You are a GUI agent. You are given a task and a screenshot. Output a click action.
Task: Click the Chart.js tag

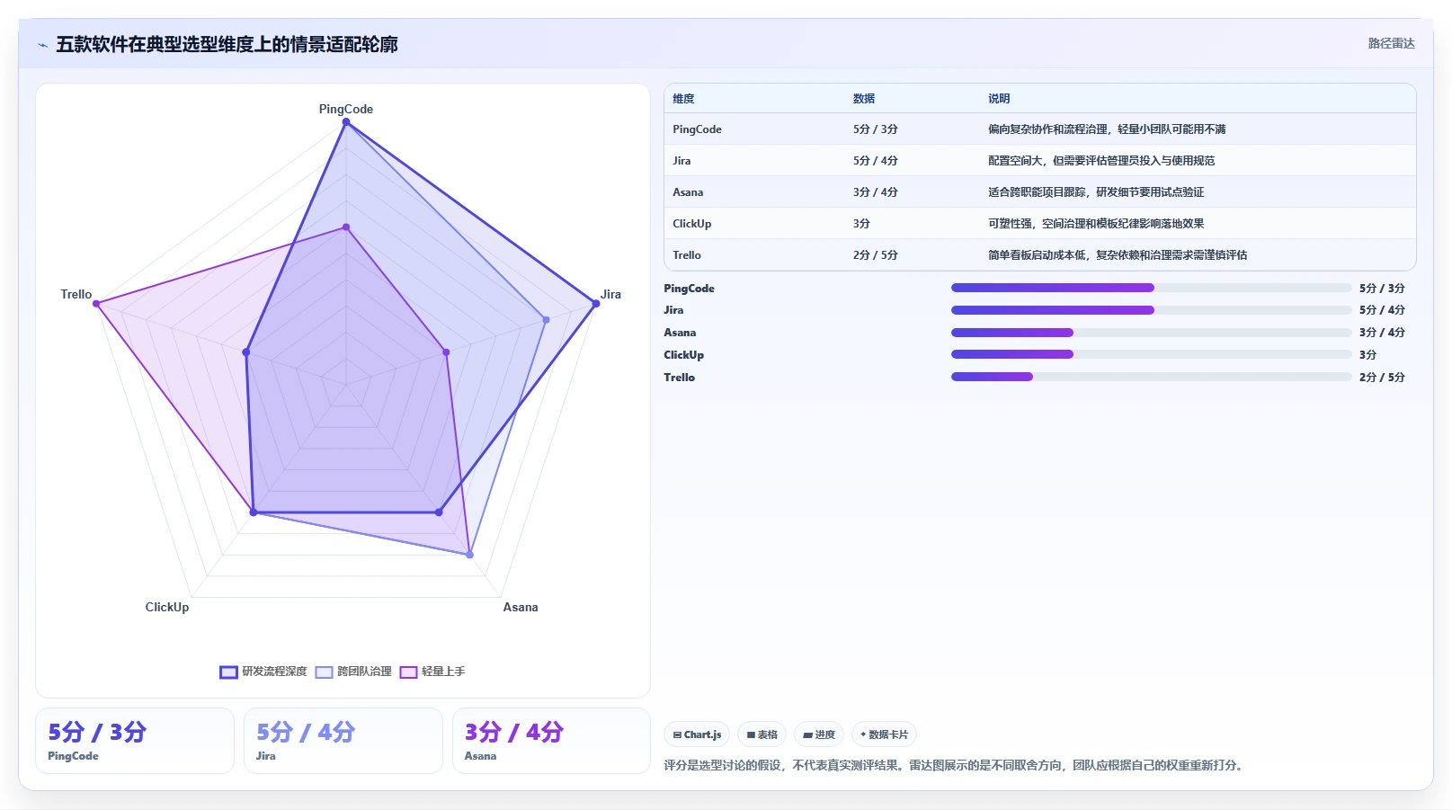click(x=697, y=734)
